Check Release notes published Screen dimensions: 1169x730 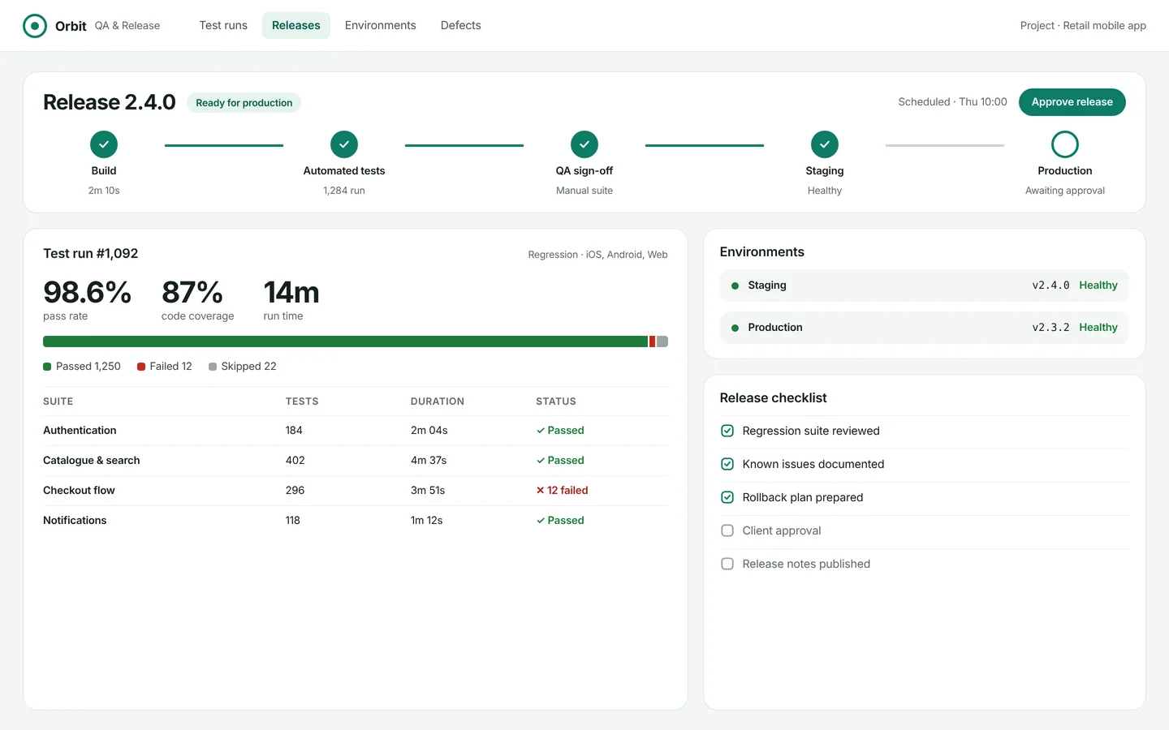coord(727,564)
